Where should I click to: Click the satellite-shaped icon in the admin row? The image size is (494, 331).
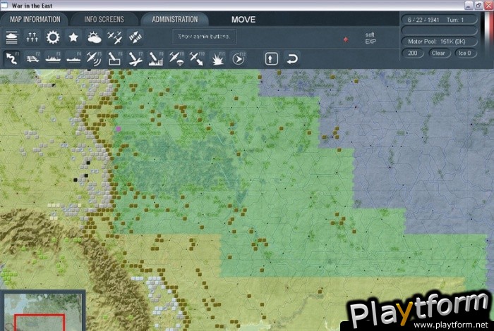tap(135, 37)
